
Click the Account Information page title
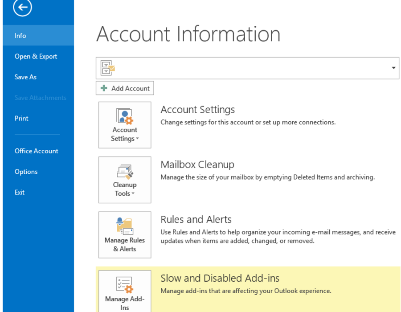click(188, 34)
